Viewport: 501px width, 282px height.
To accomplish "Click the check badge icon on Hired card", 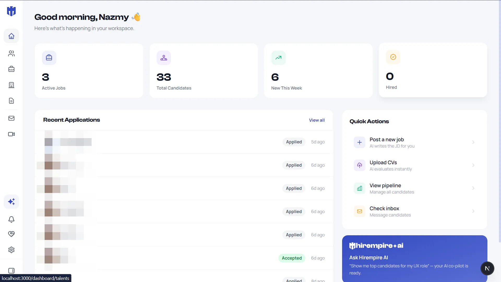I will click(393, 57).
